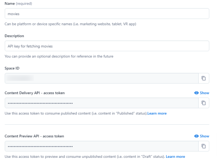This screenshot has width=217, height=161.
Task: Click the 'Content Preview API - access token' label
Action: tap(34, 136)
